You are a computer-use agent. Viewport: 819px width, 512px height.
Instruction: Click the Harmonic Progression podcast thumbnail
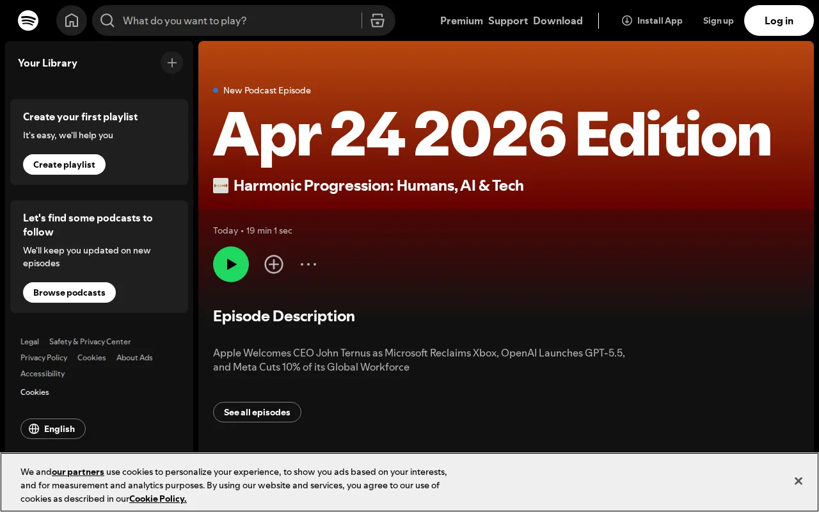pyautogui.click(x=221, y=186)
